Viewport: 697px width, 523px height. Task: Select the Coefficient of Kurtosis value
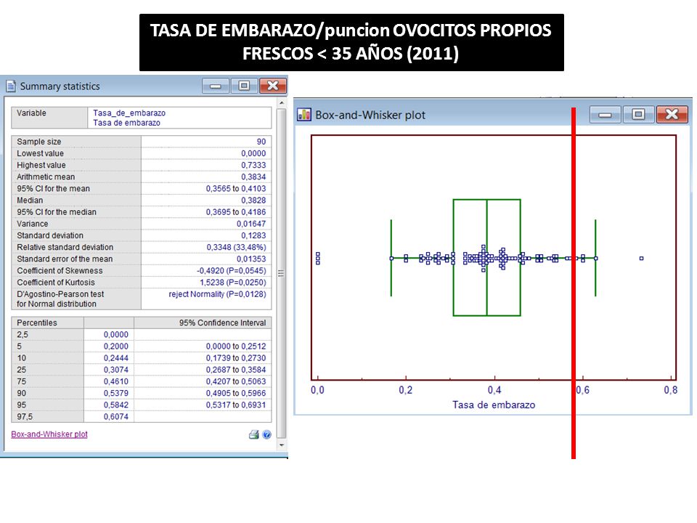coord(232,283)
